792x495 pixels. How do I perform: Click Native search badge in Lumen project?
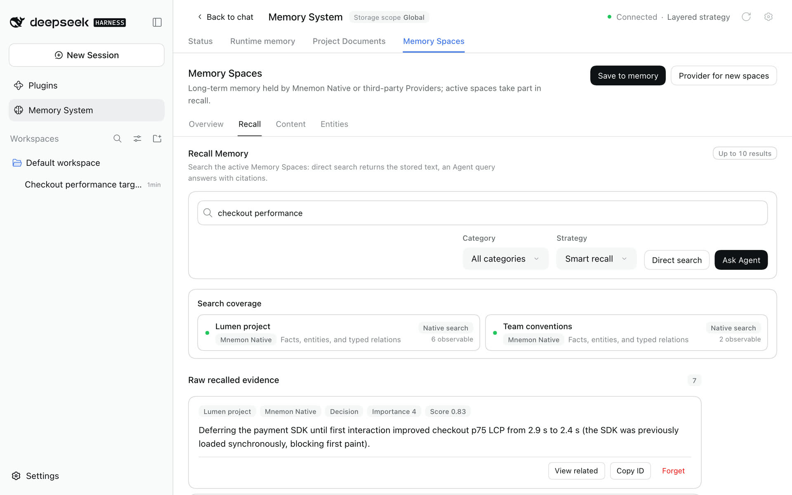(445, 328)
